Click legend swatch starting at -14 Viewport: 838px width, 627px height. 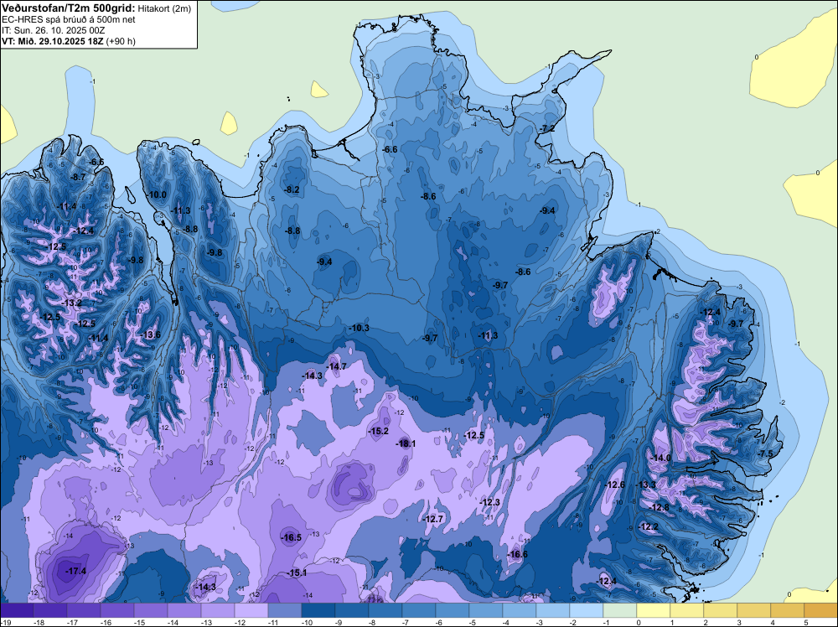(x=184, y=610)
